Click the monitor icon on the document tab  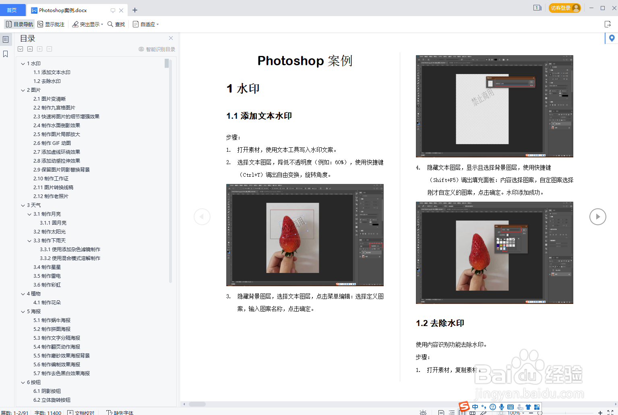[113, 10]
